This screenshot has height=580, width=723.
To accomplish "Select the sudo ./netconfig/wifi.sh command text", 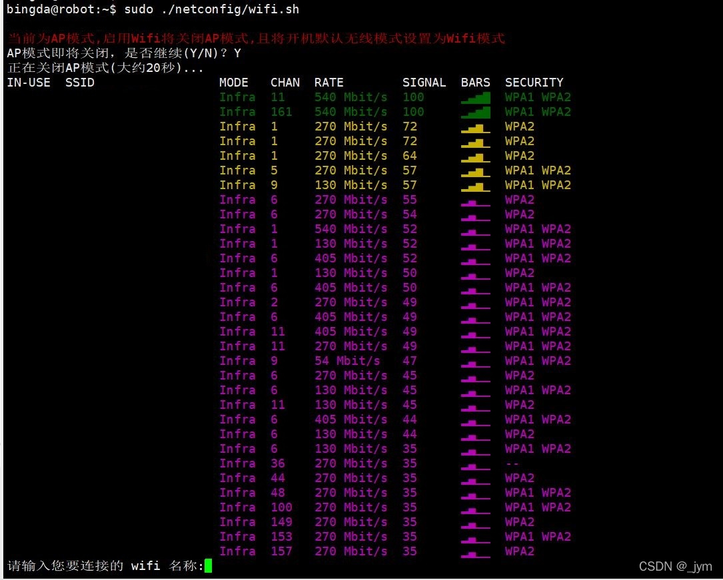I will coord(212,9).
